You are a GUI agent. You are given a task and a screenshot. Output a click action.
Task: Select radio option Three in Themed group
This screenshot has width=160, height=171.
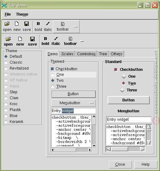[53, 86]
